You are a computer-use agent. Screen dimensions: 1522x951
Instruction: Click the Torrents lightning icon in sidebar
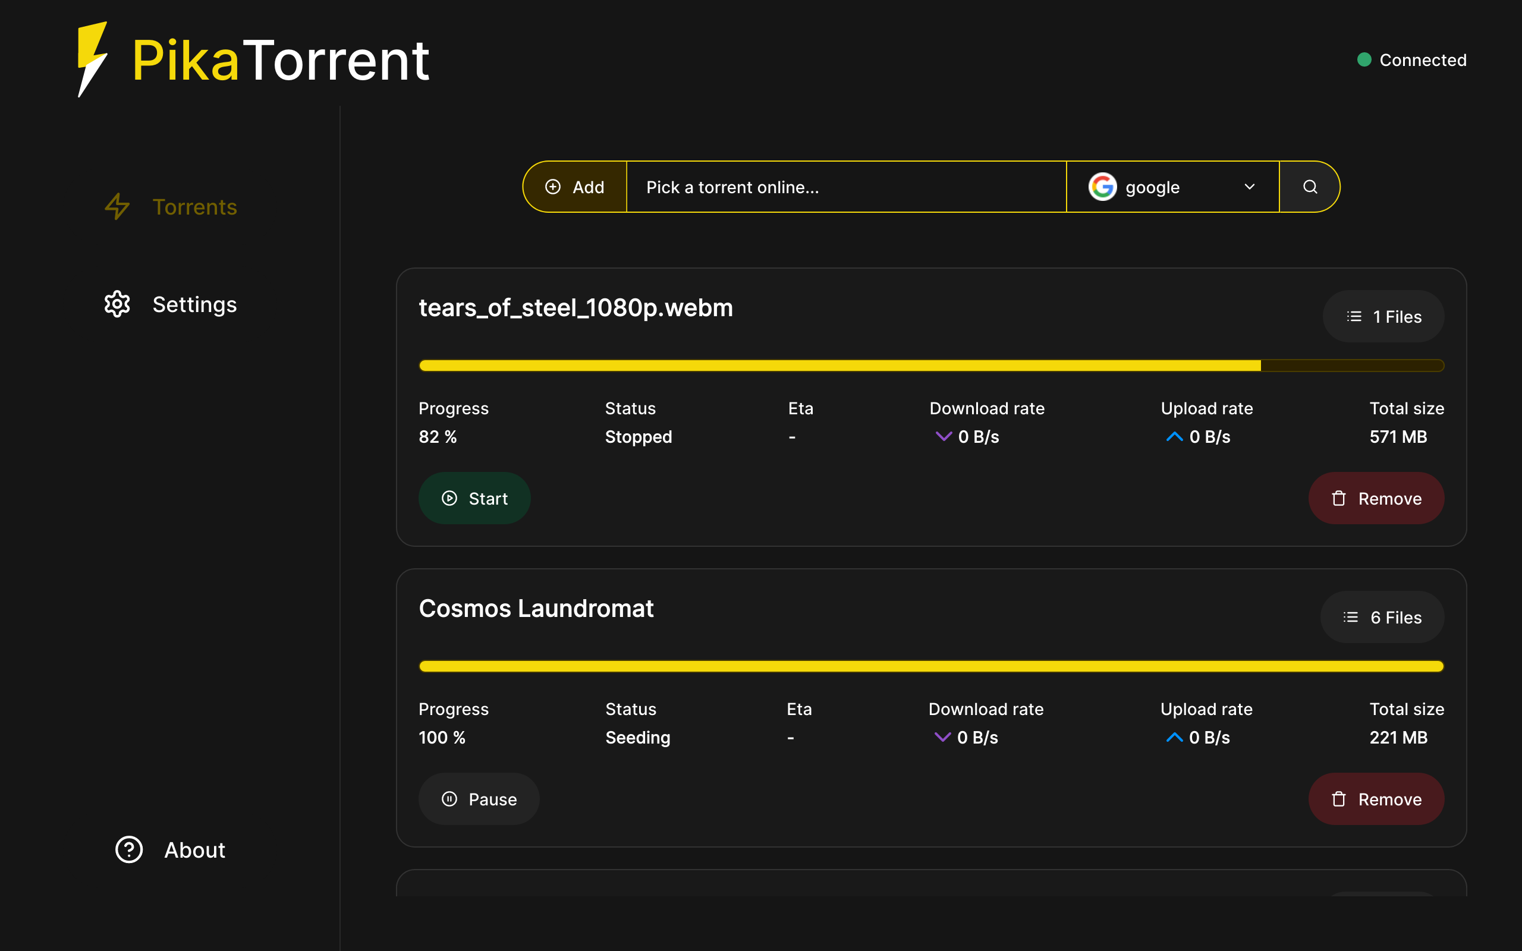(x=117, y=207)
